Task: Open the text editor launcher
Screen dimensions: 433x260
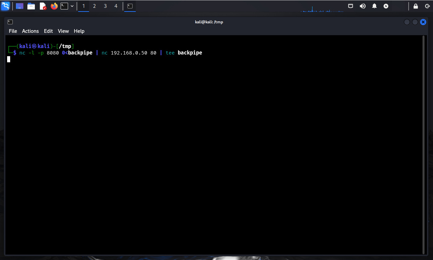Action: 43,6
